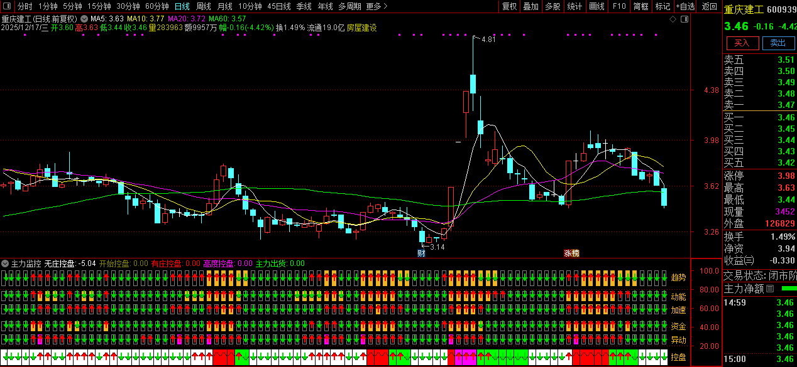The image size is (797, 367).
Task: Click the 财 finance marker on the chart
Action: (421, 253)
